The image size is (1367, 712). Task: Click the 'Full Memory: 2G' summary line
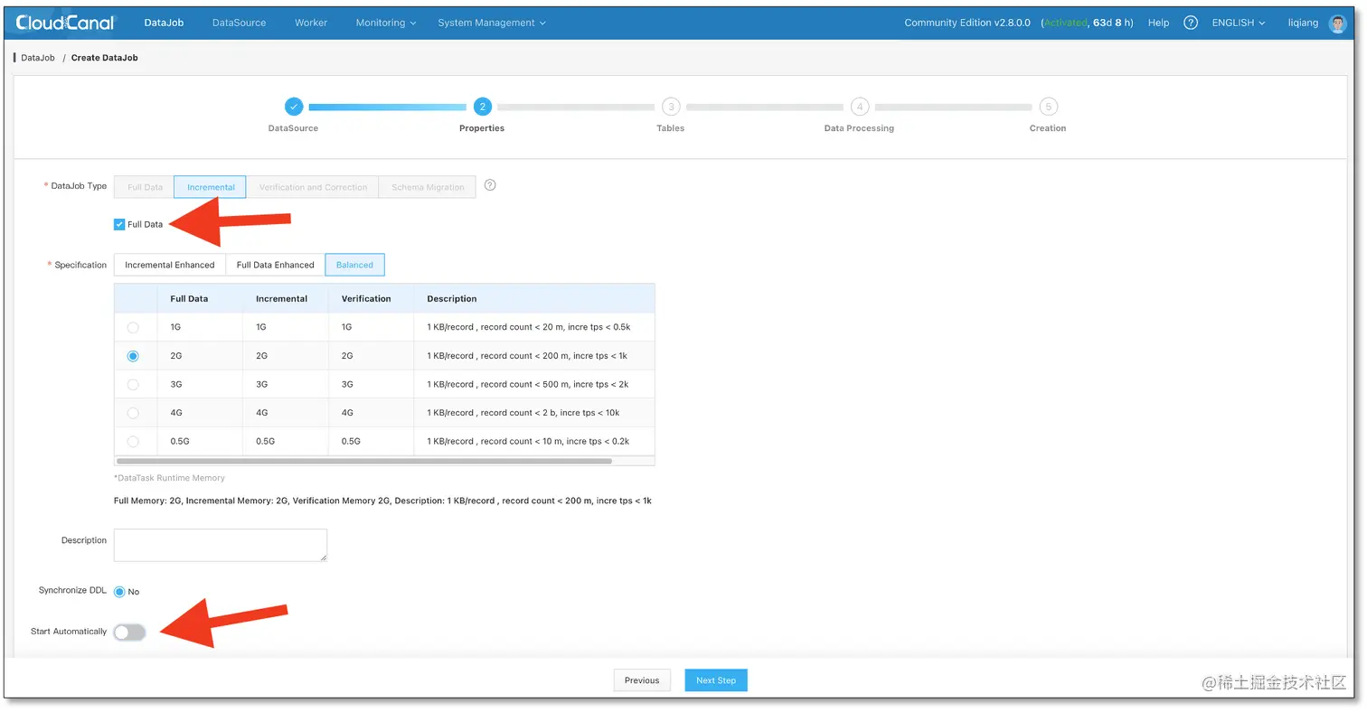[x=382, y=501]
